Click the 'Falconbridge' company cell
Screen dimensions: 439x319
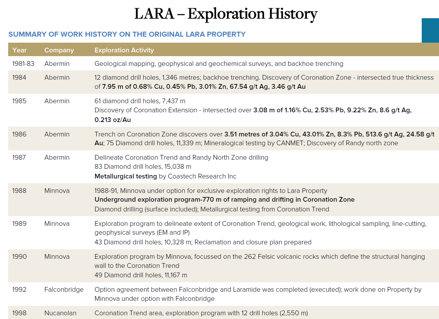[64, 290]
